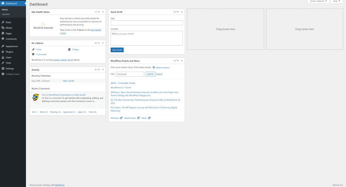Open the Twenty Twenty-Three theme link
The height and width of the screenshot is (187, 346).
tap(63, 60)
